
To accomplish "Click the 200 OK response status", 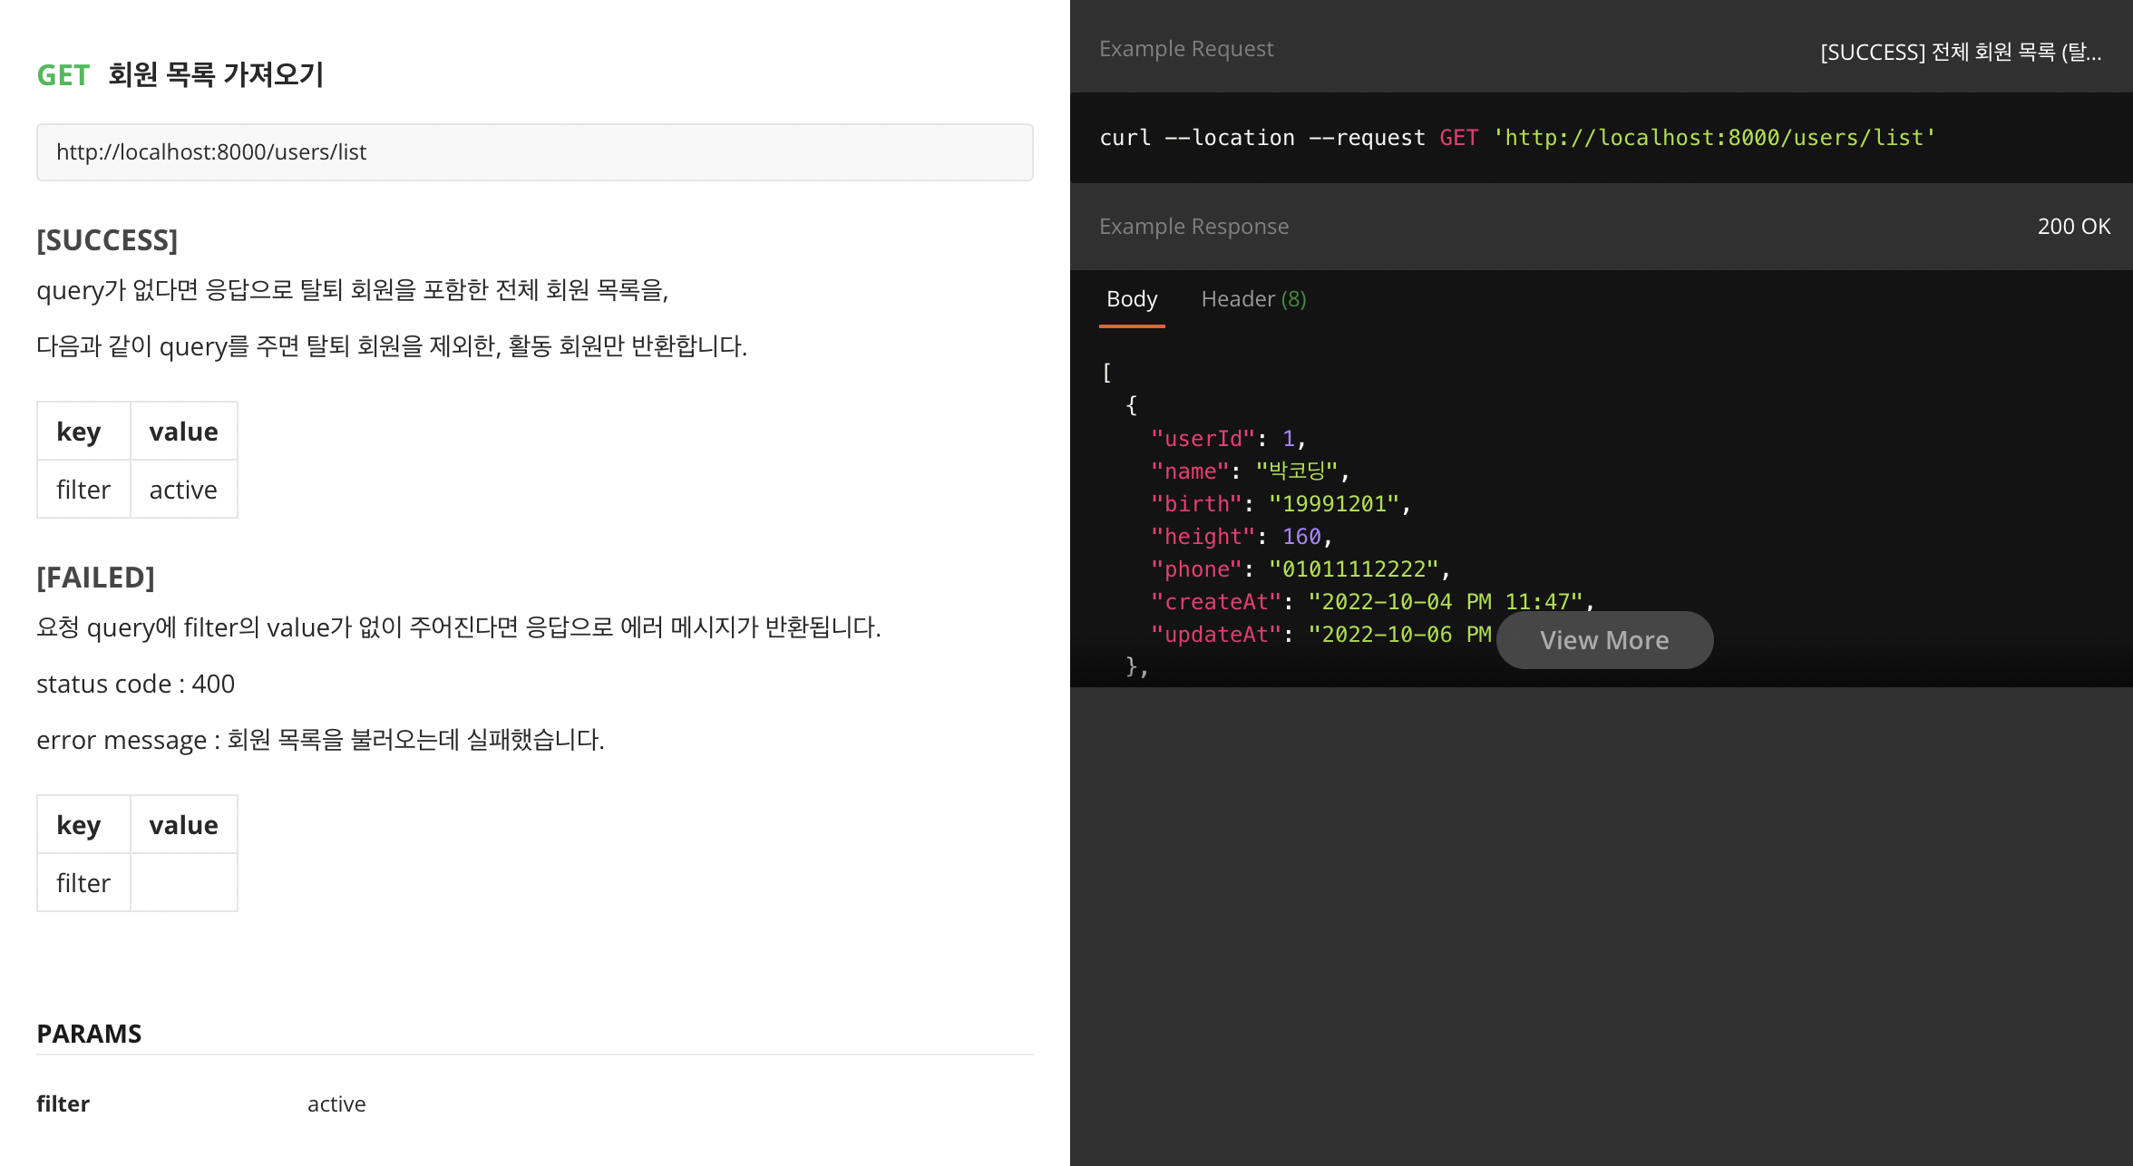I will [2074, 226].
